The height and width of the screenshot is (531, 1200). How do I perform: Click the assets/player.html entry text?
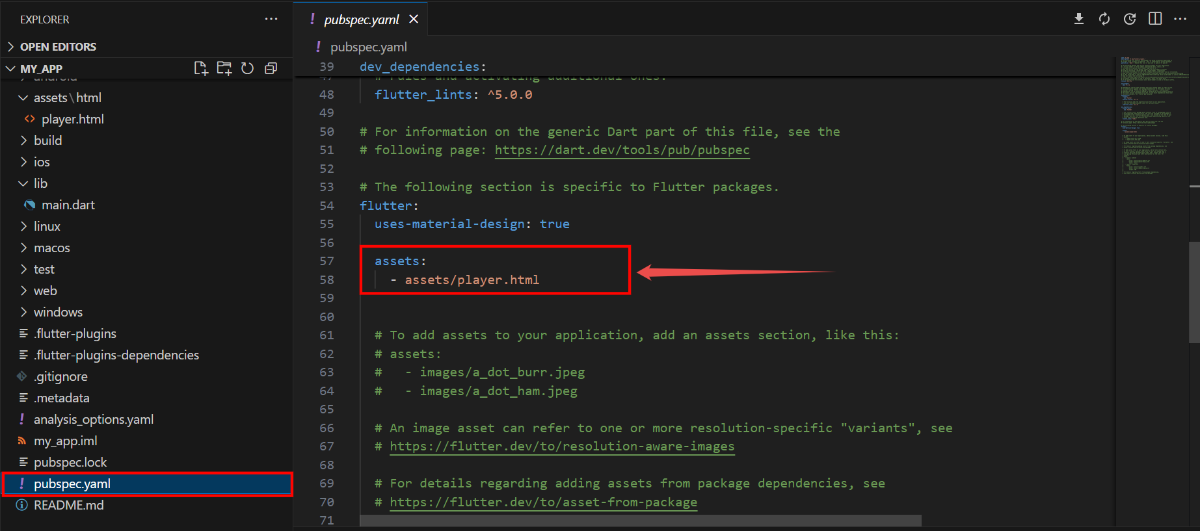(x=472, y=280)
